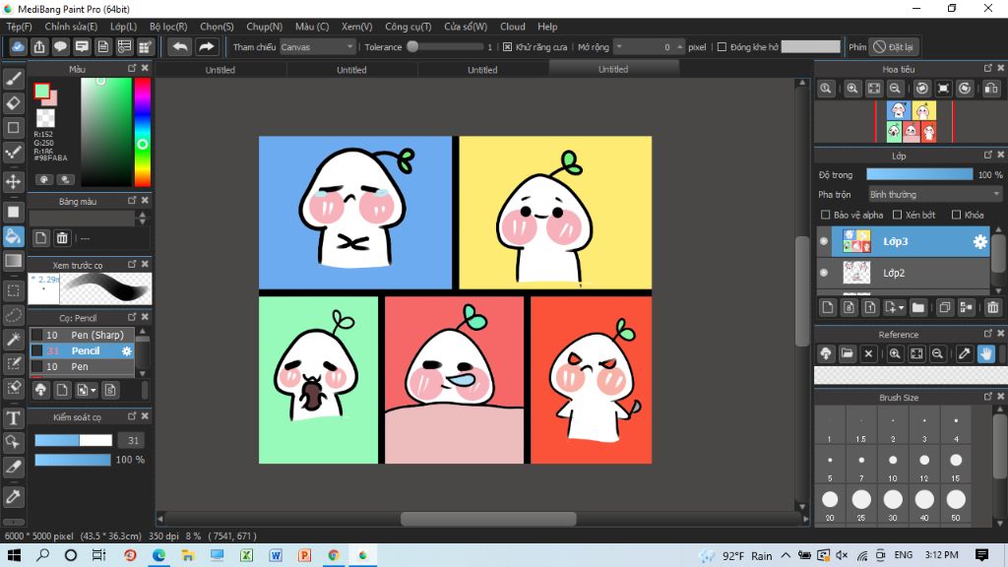Select the Pen brush in list
This screenshot has height=567, width=1008.
(83, 366)
